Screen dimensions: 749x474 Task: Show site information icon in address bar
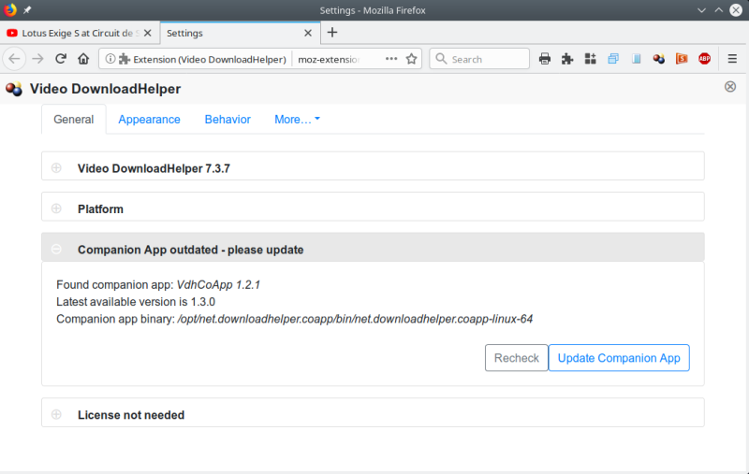tap(110, 59)
